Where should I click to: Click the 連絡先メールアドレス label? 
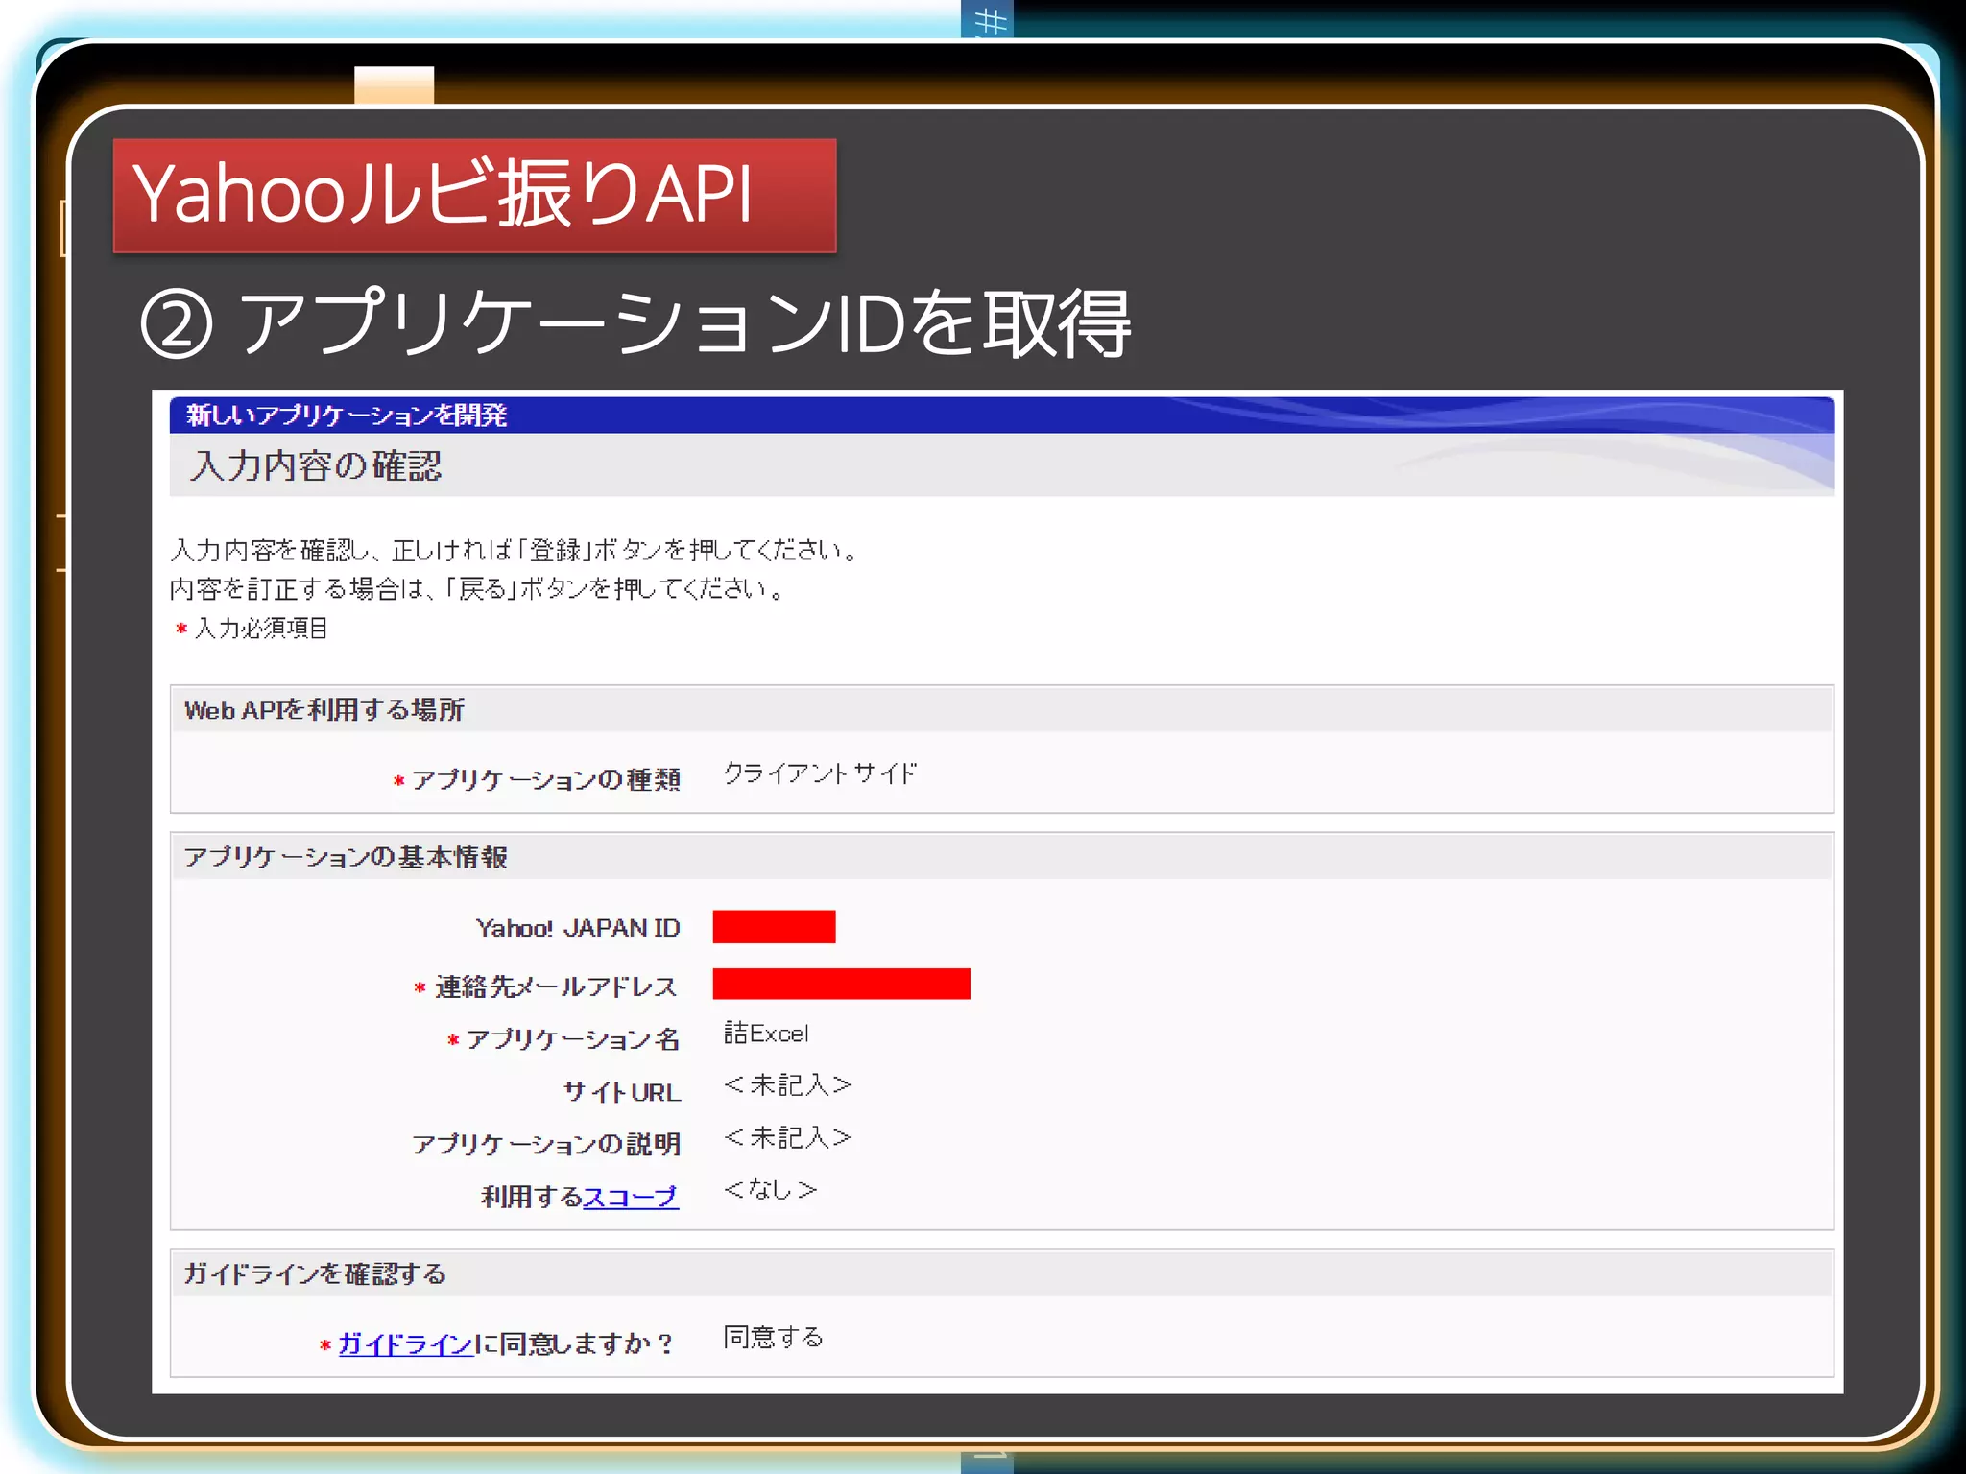(x=556, y=987)
